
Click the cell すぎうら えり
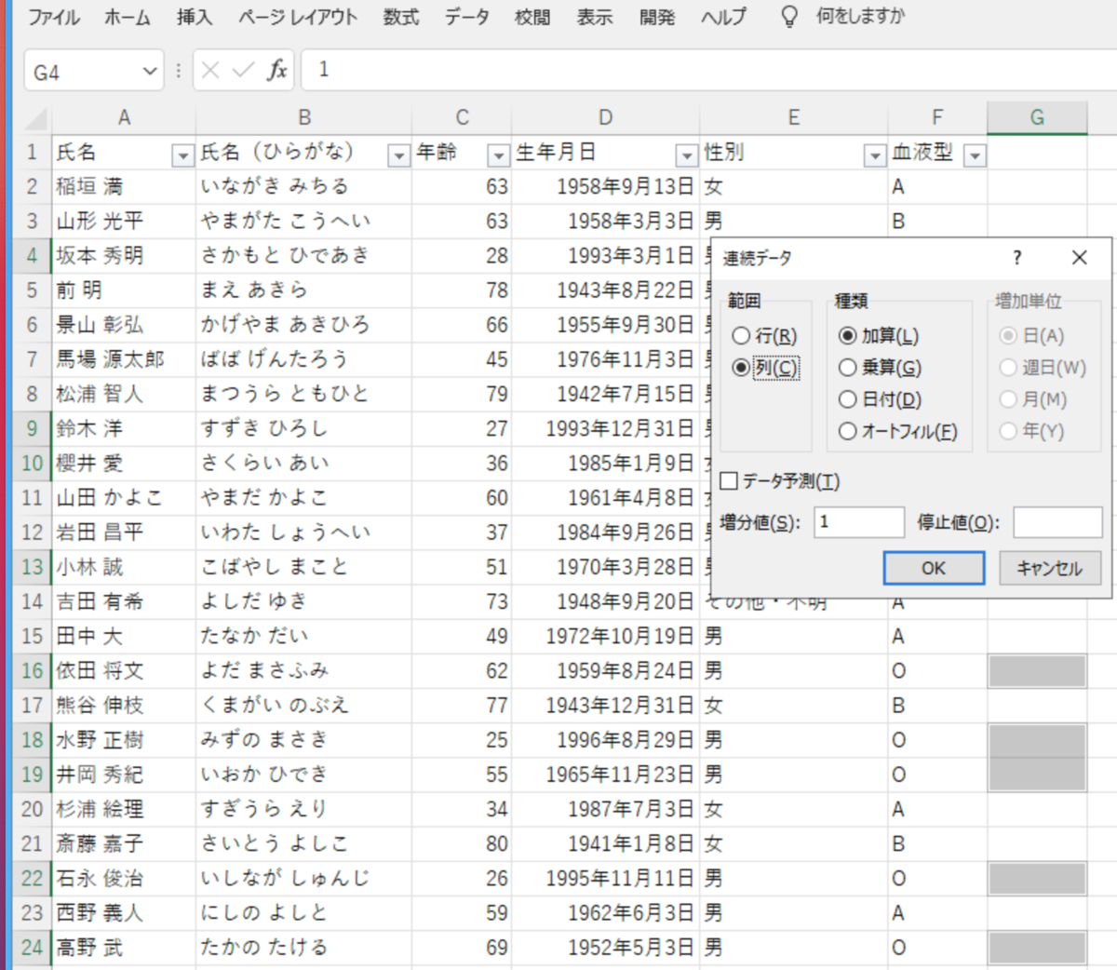pyautogui.click(x=303, y=810)
